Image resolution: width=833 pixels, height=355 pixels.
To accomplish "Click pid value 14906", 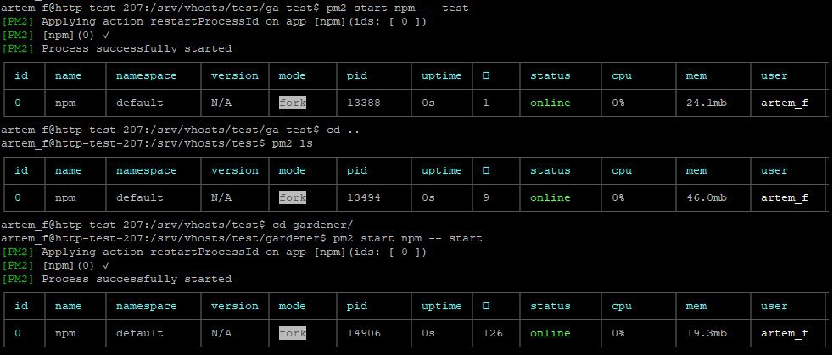I will (x=363, y=333).
